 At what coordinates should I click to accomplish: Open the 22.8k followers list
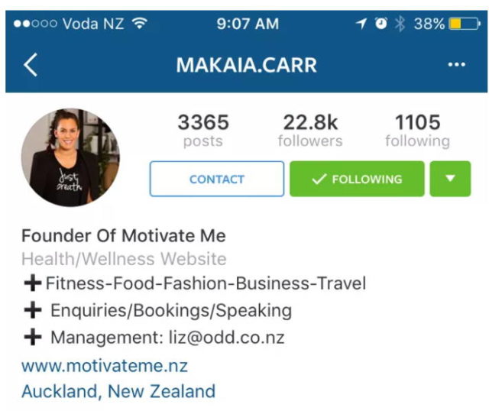pos(310,131)
